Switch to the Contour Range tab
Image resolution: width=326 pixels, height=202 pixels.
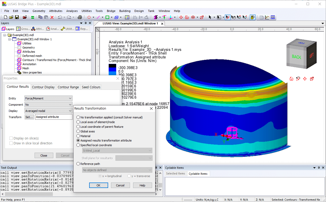[68, 87]
